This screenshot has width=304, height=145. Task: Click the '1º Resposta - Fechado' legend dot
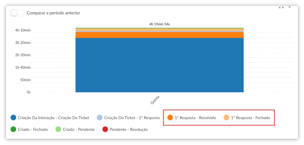[226, 118]
